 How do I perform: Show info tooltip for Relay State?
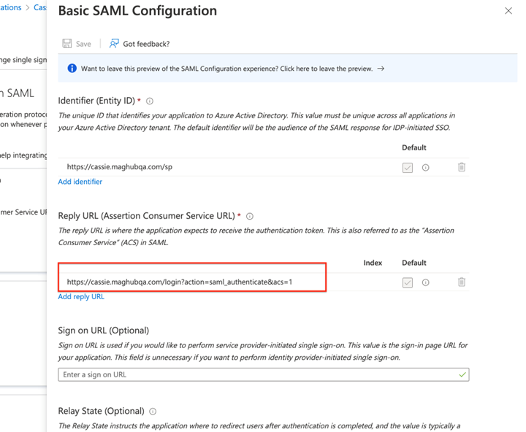pyautogui.click(x=153, y=412)
